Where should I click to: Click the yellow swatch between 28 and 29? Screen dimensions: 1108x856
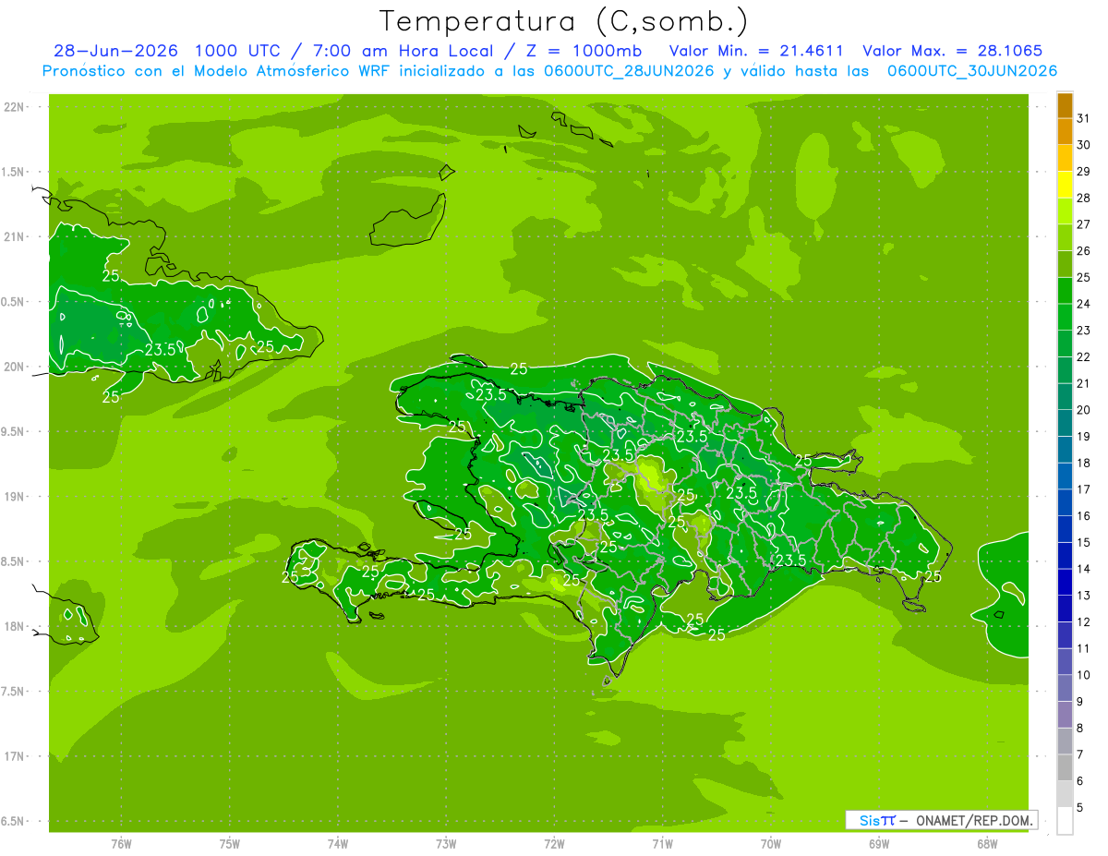1066,185
